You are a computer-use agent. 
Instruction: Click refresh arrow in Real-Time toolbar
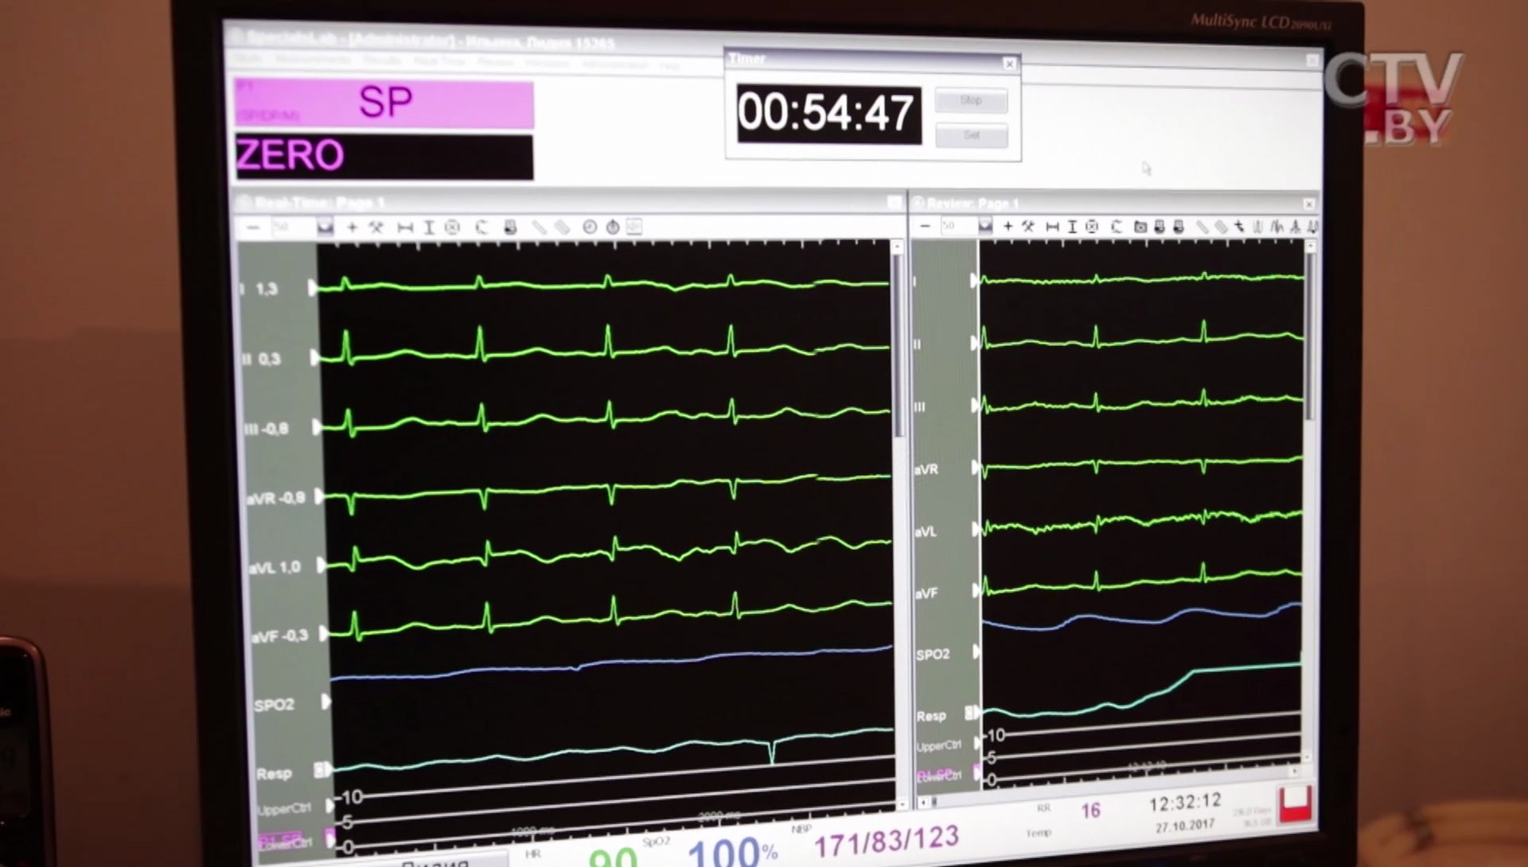pos(481,227)
